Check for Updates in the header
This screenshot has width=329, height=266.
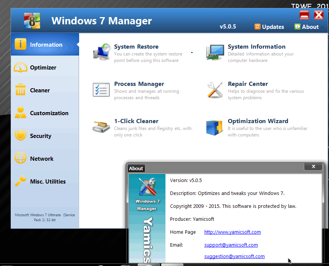(269, 27)
